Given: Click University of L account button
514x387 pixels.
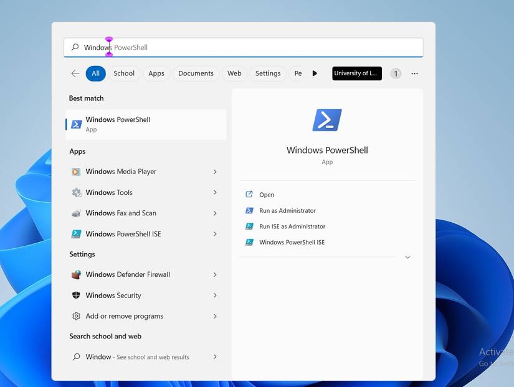Looking at the screenshot, I should point(356,73).
